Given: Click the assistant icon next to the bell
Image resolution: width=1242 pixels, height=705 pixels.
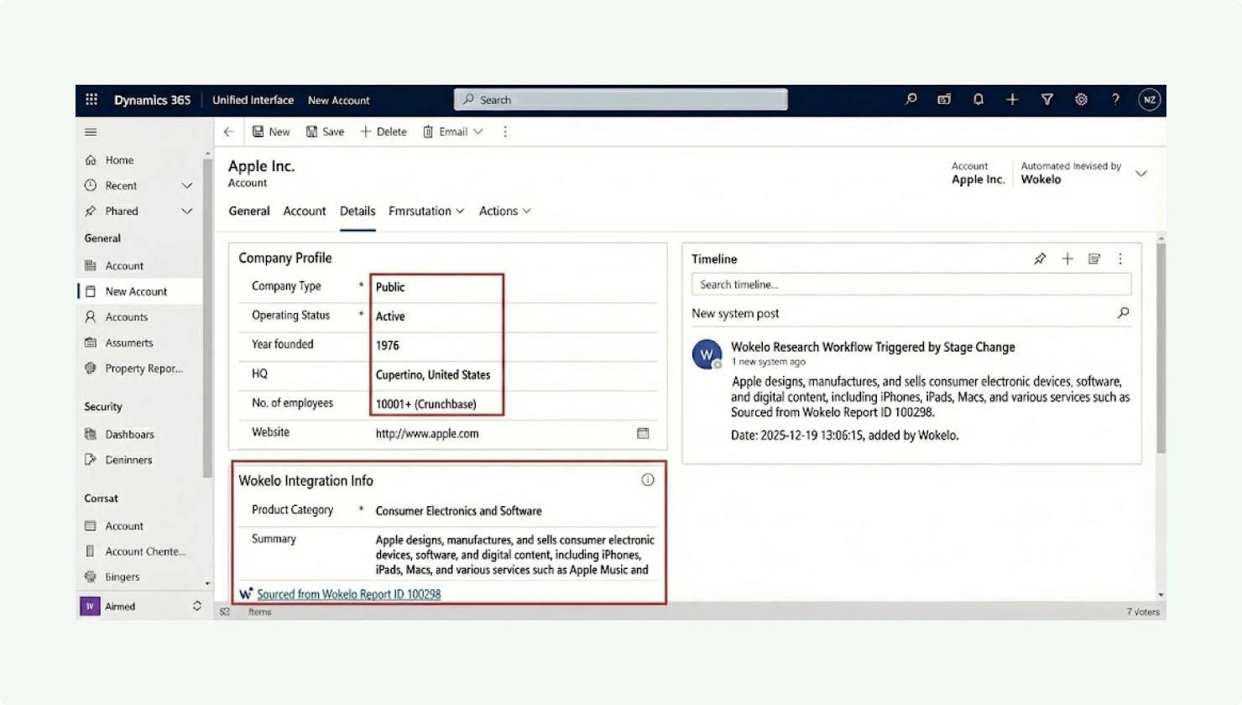Looking at the screenshot, I should tap(944, 99).
